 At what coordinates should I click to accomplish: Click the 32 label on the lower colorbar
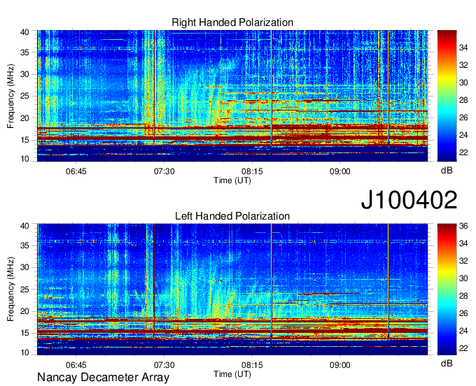pyautogui.click(x=463, y=261)
